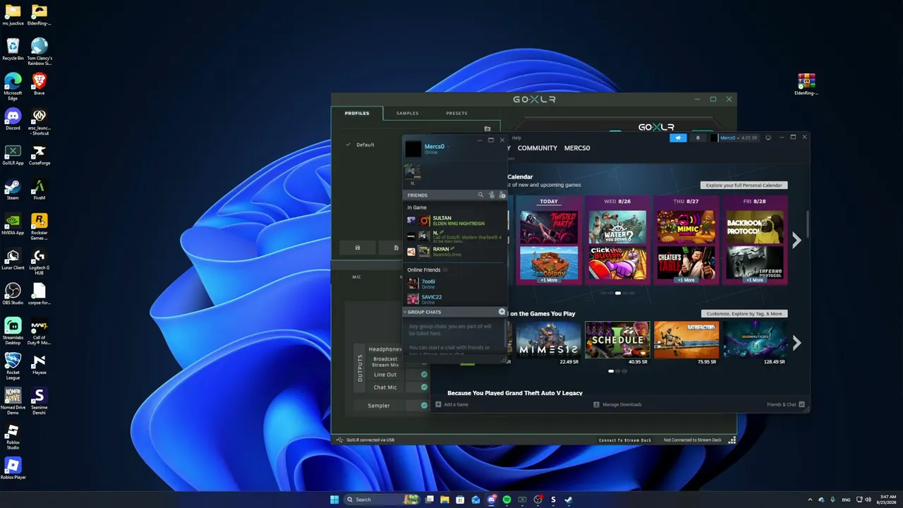Select Brave browser desktop icon
The width and height of the screenshot is (903, 508).
[39, 84]
